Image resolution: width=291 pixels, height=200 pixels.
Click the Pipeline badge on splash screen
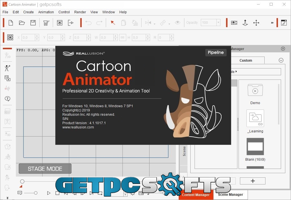tap(216, 52)
